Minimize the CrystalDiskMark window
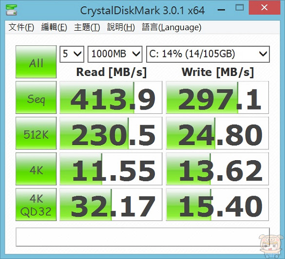Image resolution: width=285 pixels, height=259 pixels. 221,9
